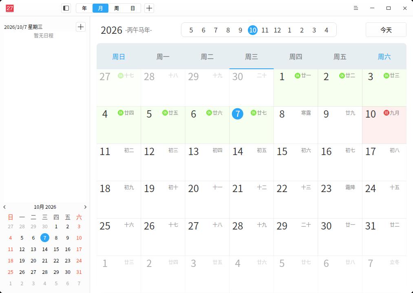
Task: Select October 31 廿二 cell
Action: [384, 237]
